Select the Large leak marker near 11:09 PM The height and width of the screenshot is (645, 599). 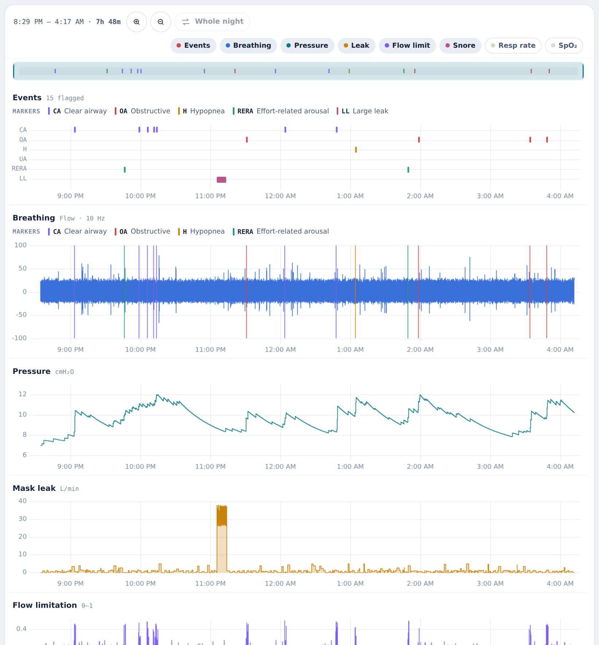coord(222,180)
